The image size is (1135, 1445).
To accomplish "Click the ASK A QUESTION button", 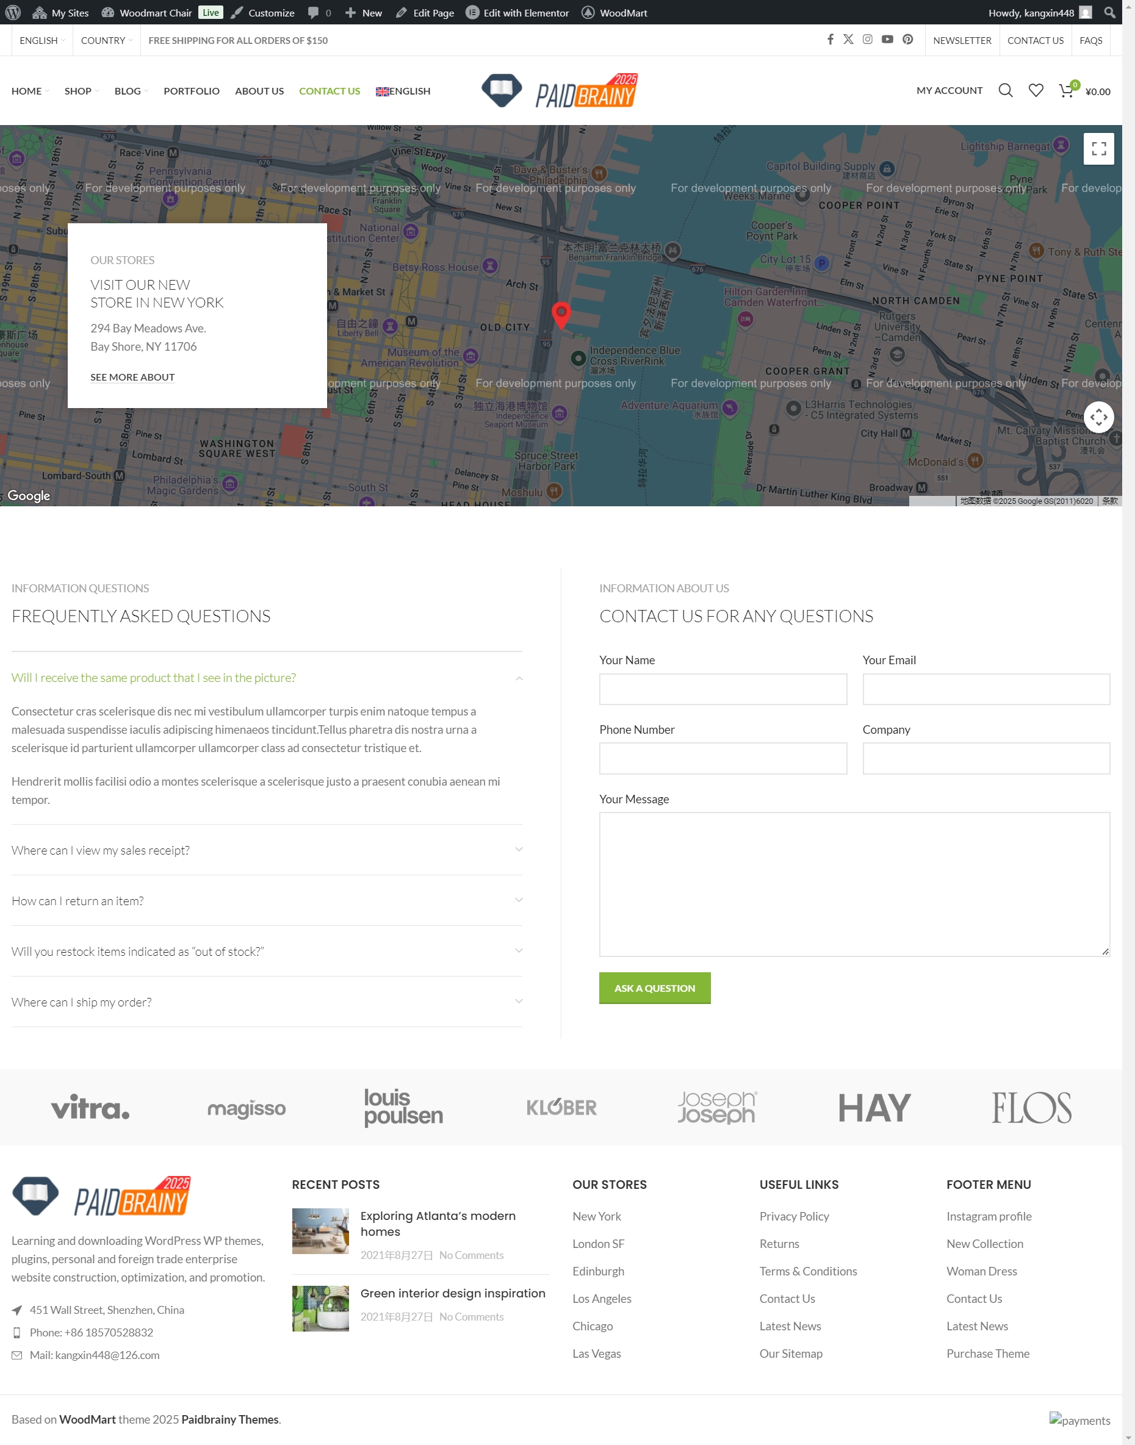I will click(655, 988).
